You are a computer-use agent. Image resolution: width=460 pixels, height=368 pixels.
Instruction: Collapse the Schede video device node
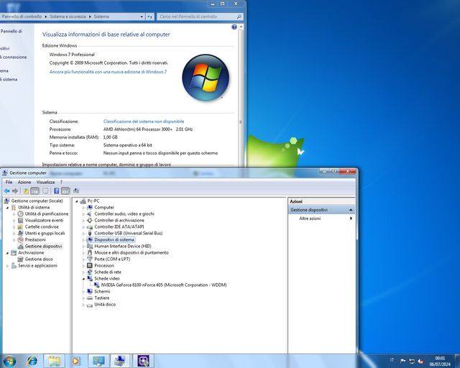point(83,278)
